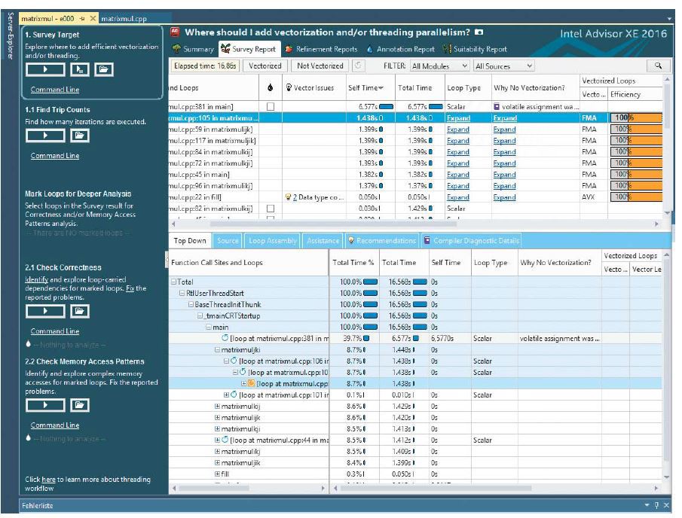Run the Check Correctness play button
Image resolution: width=682 pixels, height=518 pixels.
pos(44,310)
